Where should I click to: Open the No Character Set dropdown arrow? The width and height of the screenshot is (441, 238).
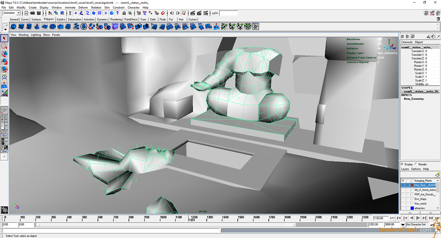[x=403, y=225]
